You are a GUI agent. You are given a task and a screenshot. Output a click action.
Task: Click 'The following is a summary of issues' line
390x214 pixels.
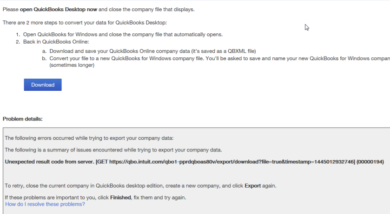click(x=113, y=150)
